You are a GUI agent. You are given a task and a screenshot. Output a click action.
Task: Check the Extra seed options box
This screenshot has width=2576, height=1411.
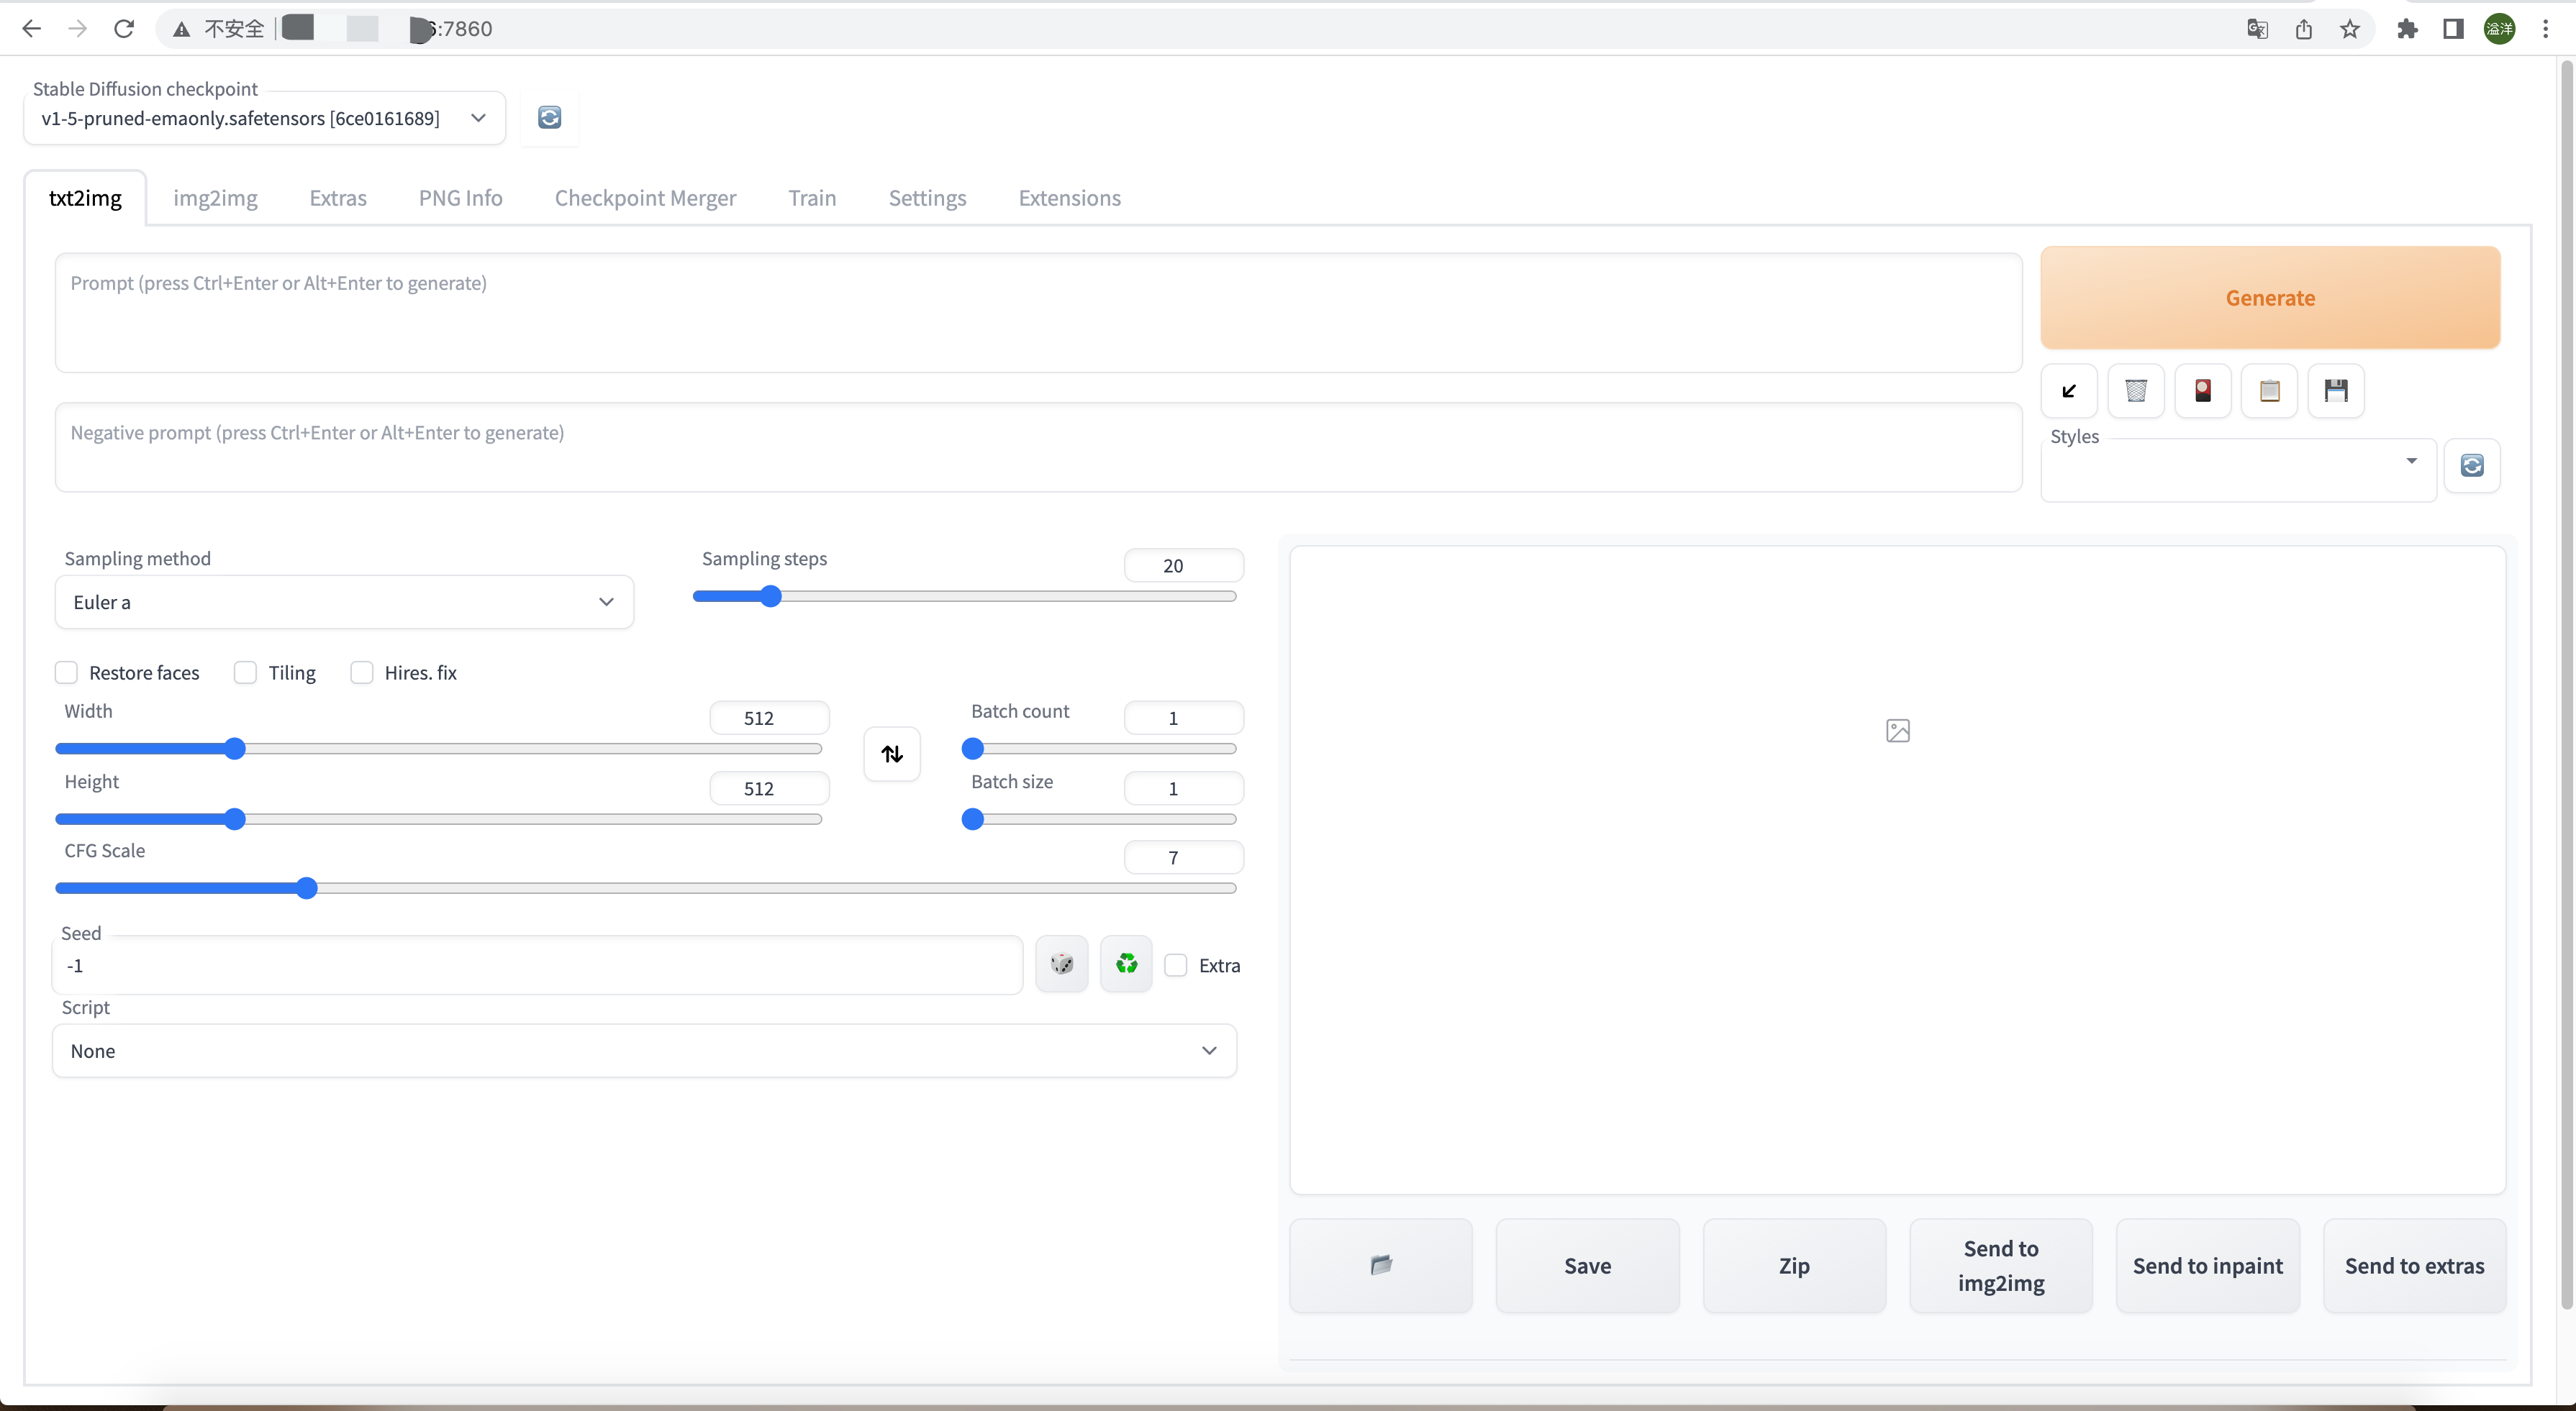(1176, 965)
